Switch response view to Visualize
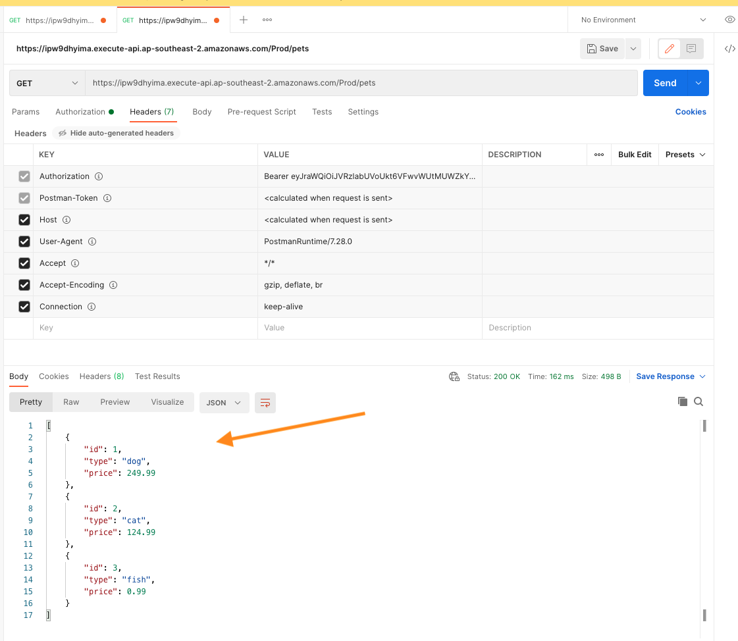 tap(167, 402)
